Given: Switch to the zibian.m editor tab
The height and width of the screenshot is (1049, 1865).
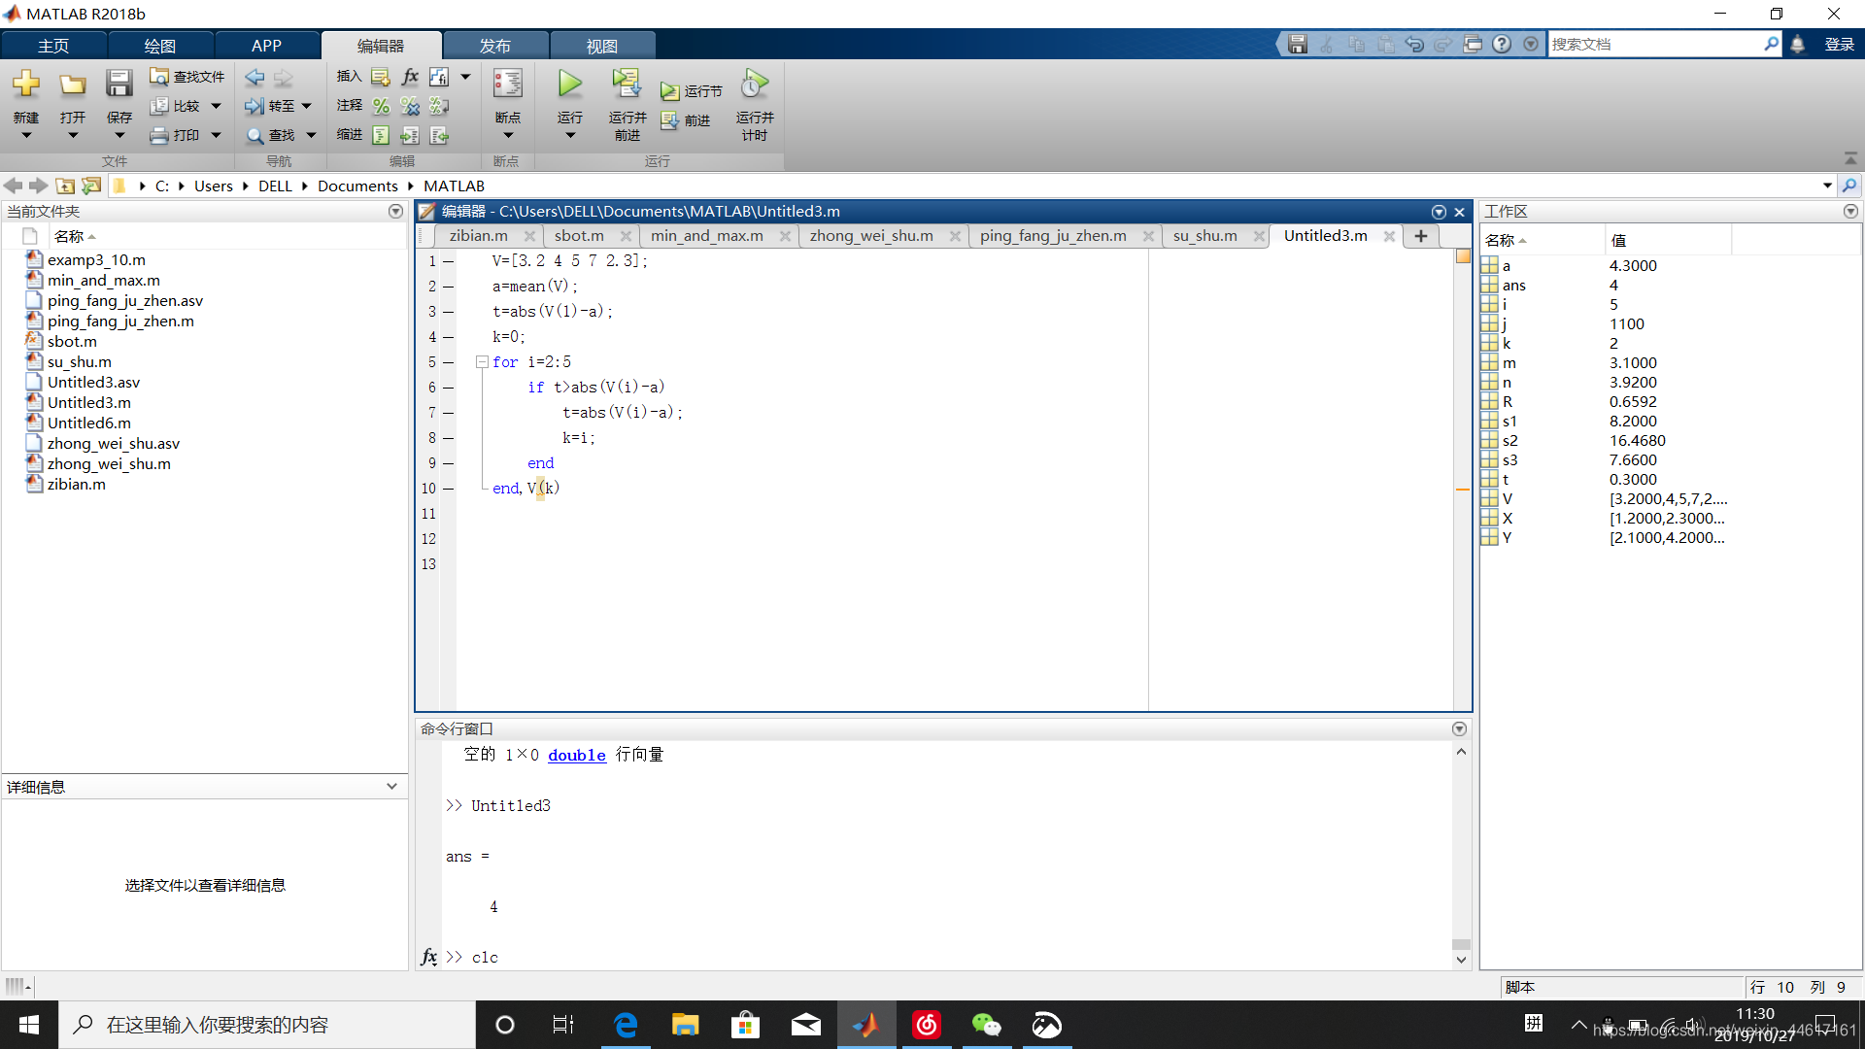Looking at the screenshot, I should pos(478,236).
